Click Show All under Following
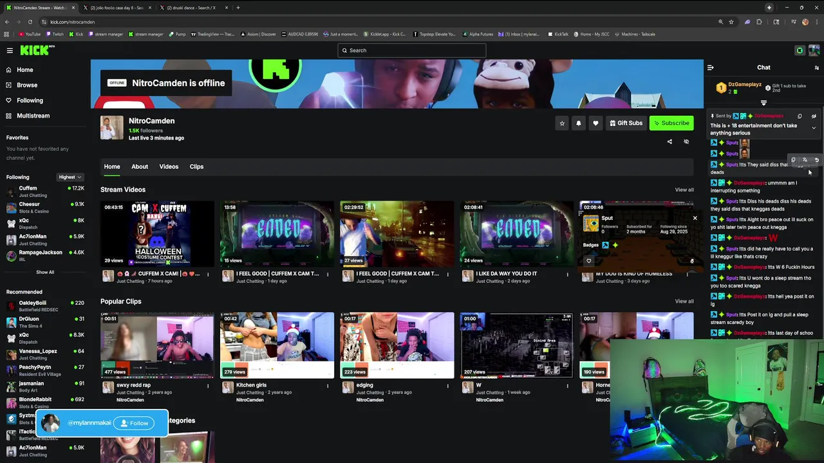Screen dimensions: 824x463 coord(45,272)
